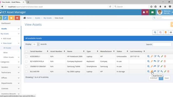Click the Next pagination button

(167, 78)
